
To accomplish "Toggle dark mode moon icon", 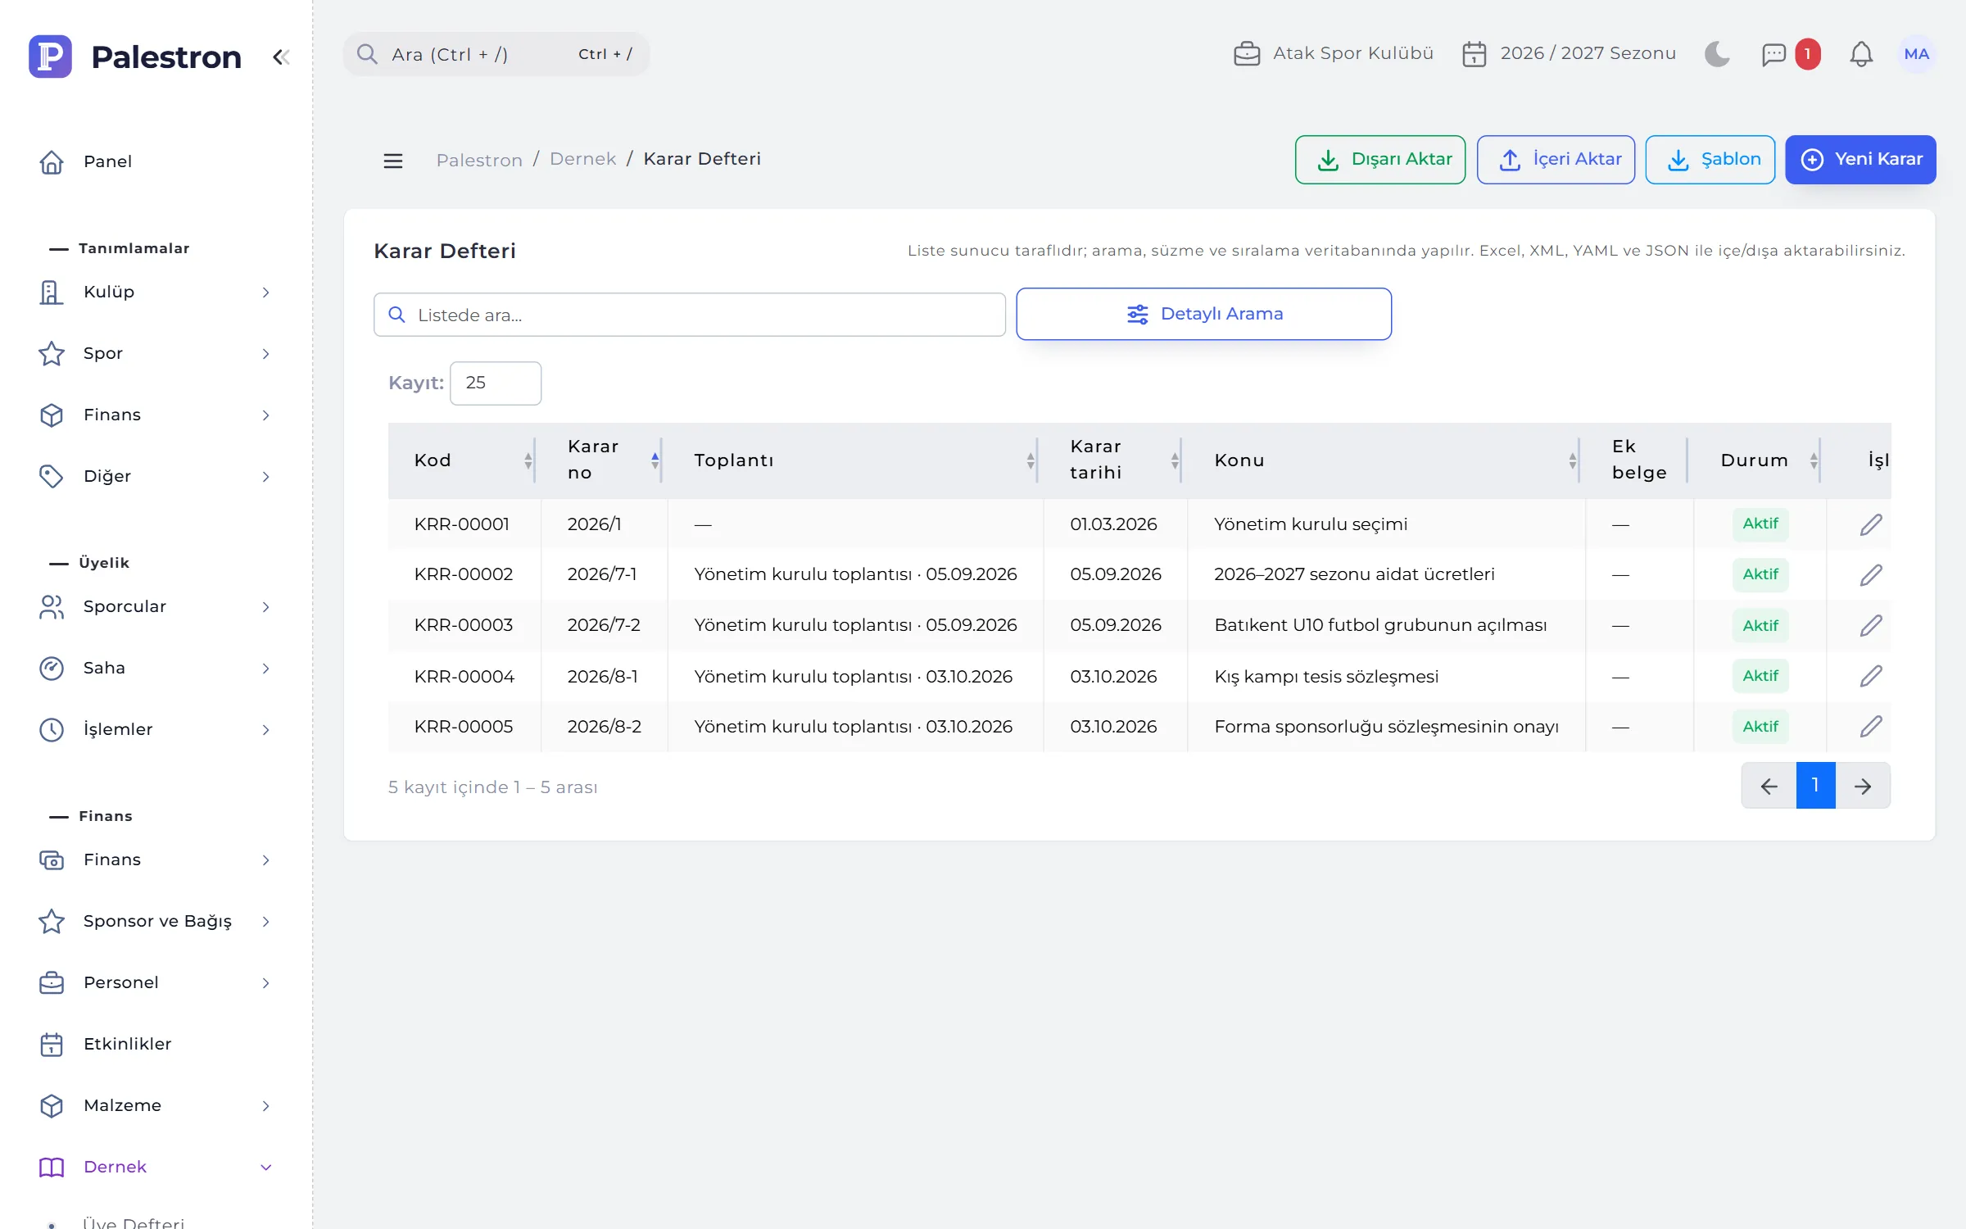I will (x=1717, y=54).
